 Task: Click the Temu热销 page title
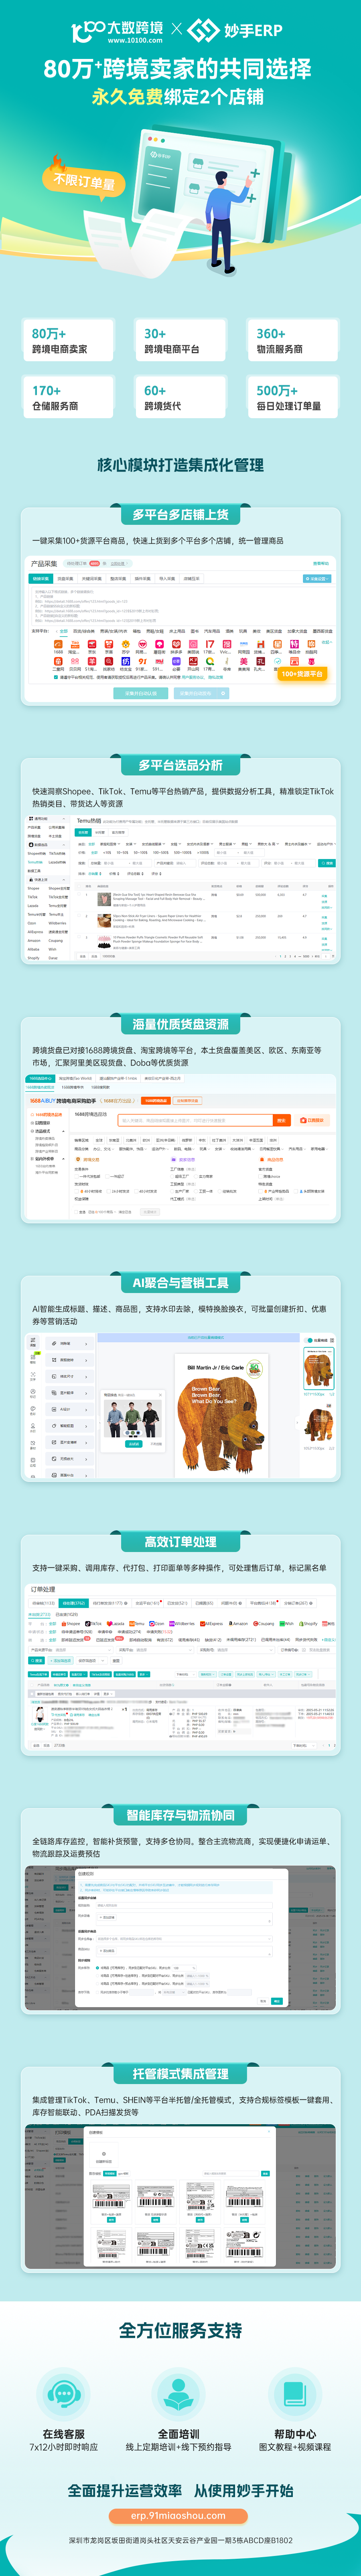(89, 821)
